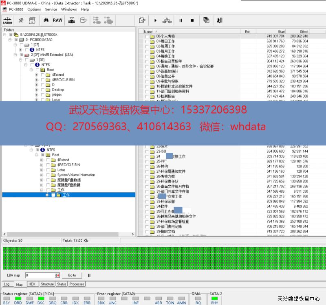This screenshot has width=326, height=305.
Task: Tick the checkbox next to 25-PPT
Action: pyautogui.click(x=147, y=161)
